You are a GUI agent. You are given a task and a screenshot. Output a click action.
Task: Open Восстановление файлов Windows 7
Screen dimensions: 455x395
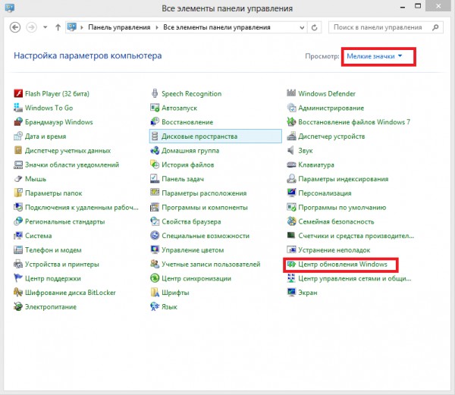coord(349,122)
